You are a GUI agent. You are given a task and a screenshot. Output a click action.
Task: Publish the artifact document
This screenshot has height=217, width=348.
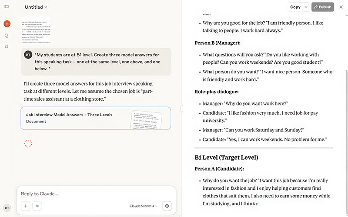323,7
